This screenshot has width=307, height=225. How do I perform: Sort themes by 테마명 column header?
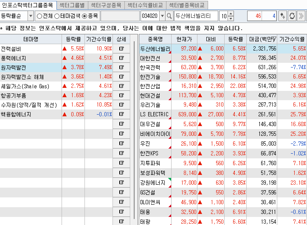click(x=31, y=39)
